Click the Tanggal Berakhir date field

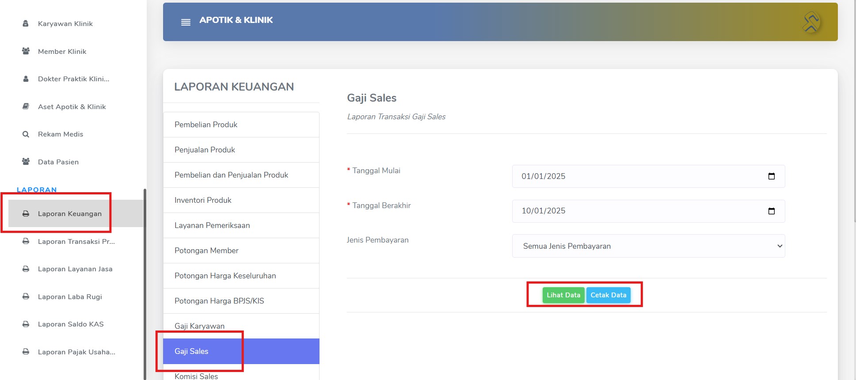point(648,211)
